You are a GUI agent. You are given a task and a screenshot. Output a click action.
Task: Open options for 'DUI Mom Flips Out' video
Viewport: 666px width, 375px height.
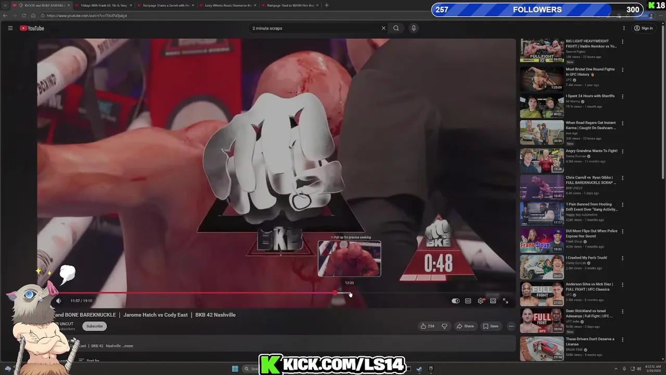pyautogui.click(x=622, y=232)
